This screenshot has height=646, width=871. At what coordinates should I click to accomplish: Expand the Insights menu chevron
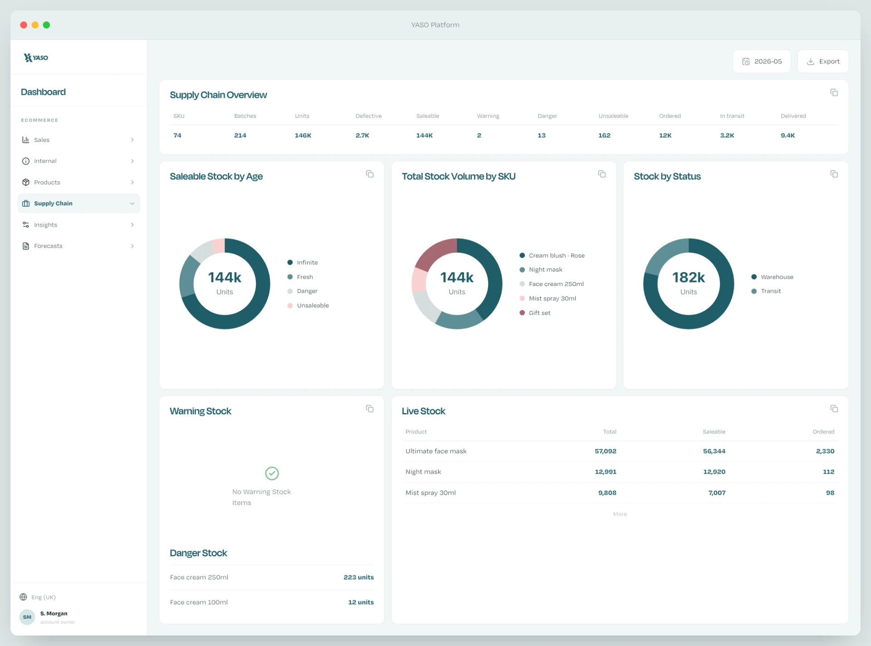132,225
